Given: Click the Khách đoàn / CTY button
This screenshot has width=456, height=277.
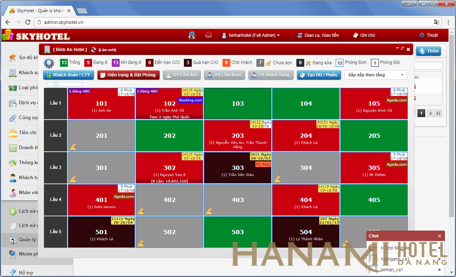Looking at the screenshot, I should click(x=69, y=75).
